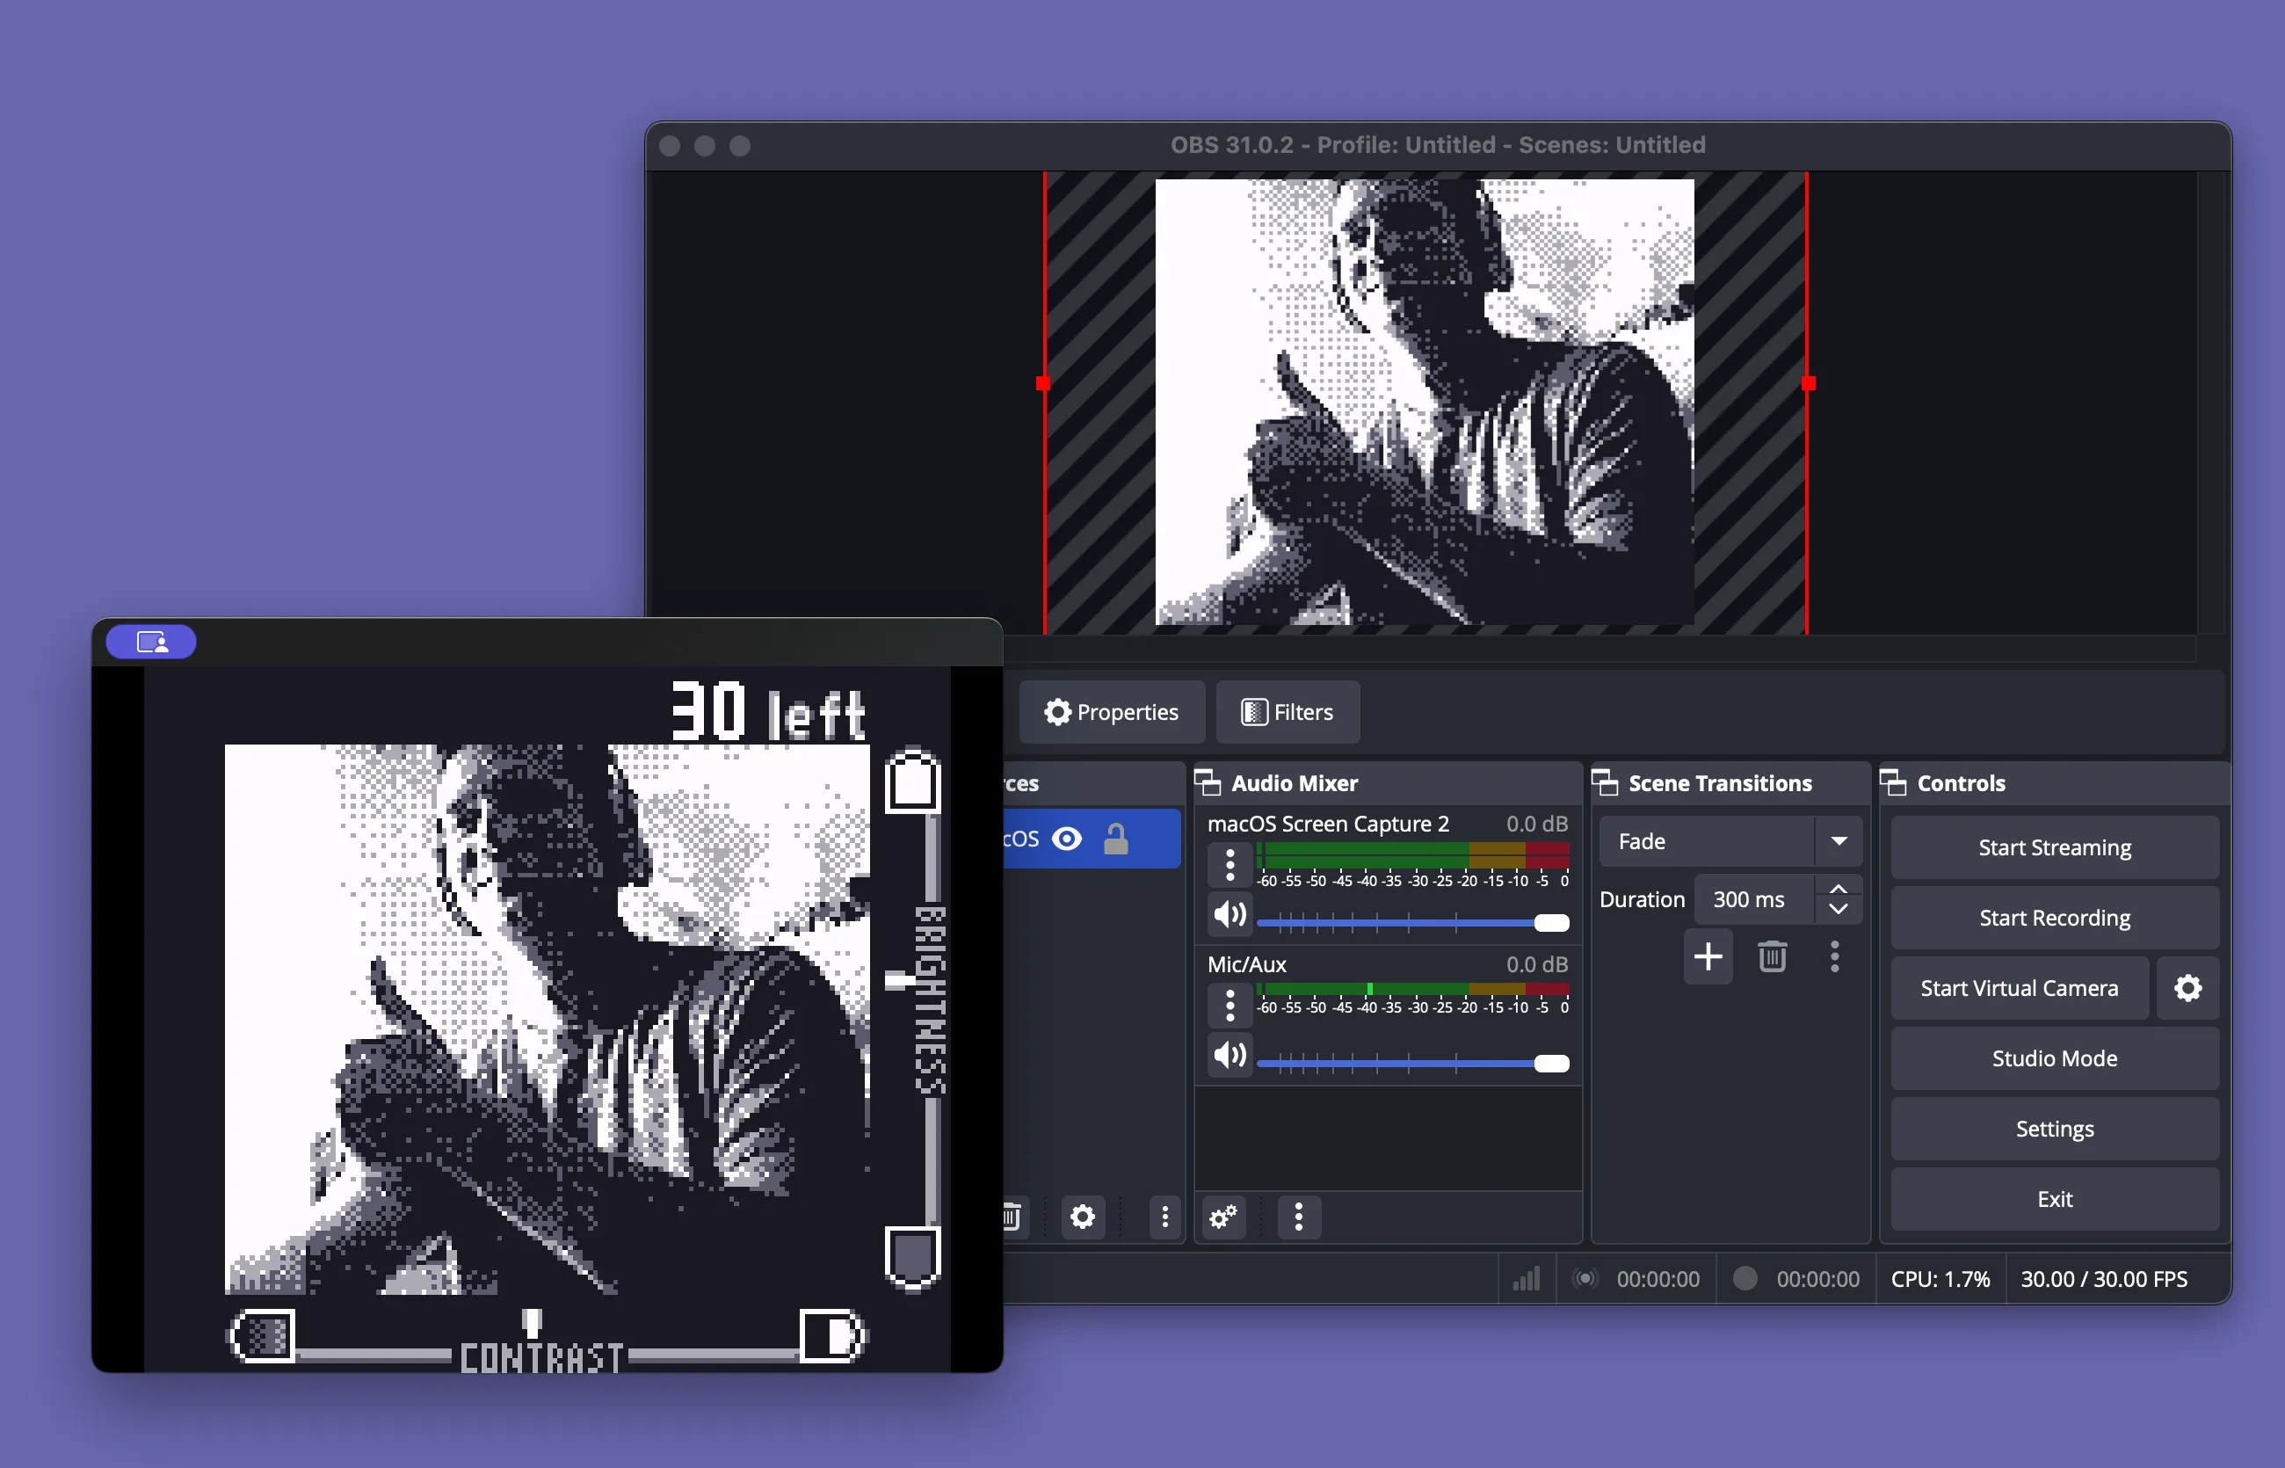Open source Properties button
The image size is (2285, 1468).
[x=1111, y=712]
